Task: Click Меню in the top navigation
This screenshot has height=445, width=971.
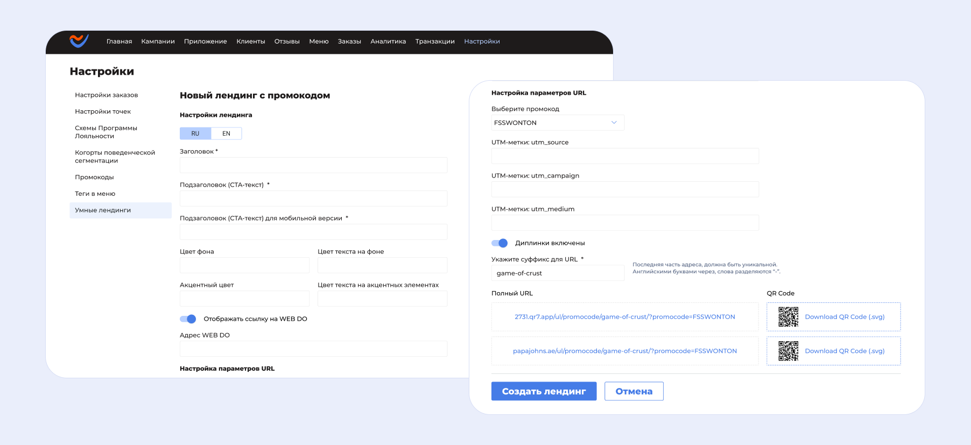Action: [x=319, y=41]
